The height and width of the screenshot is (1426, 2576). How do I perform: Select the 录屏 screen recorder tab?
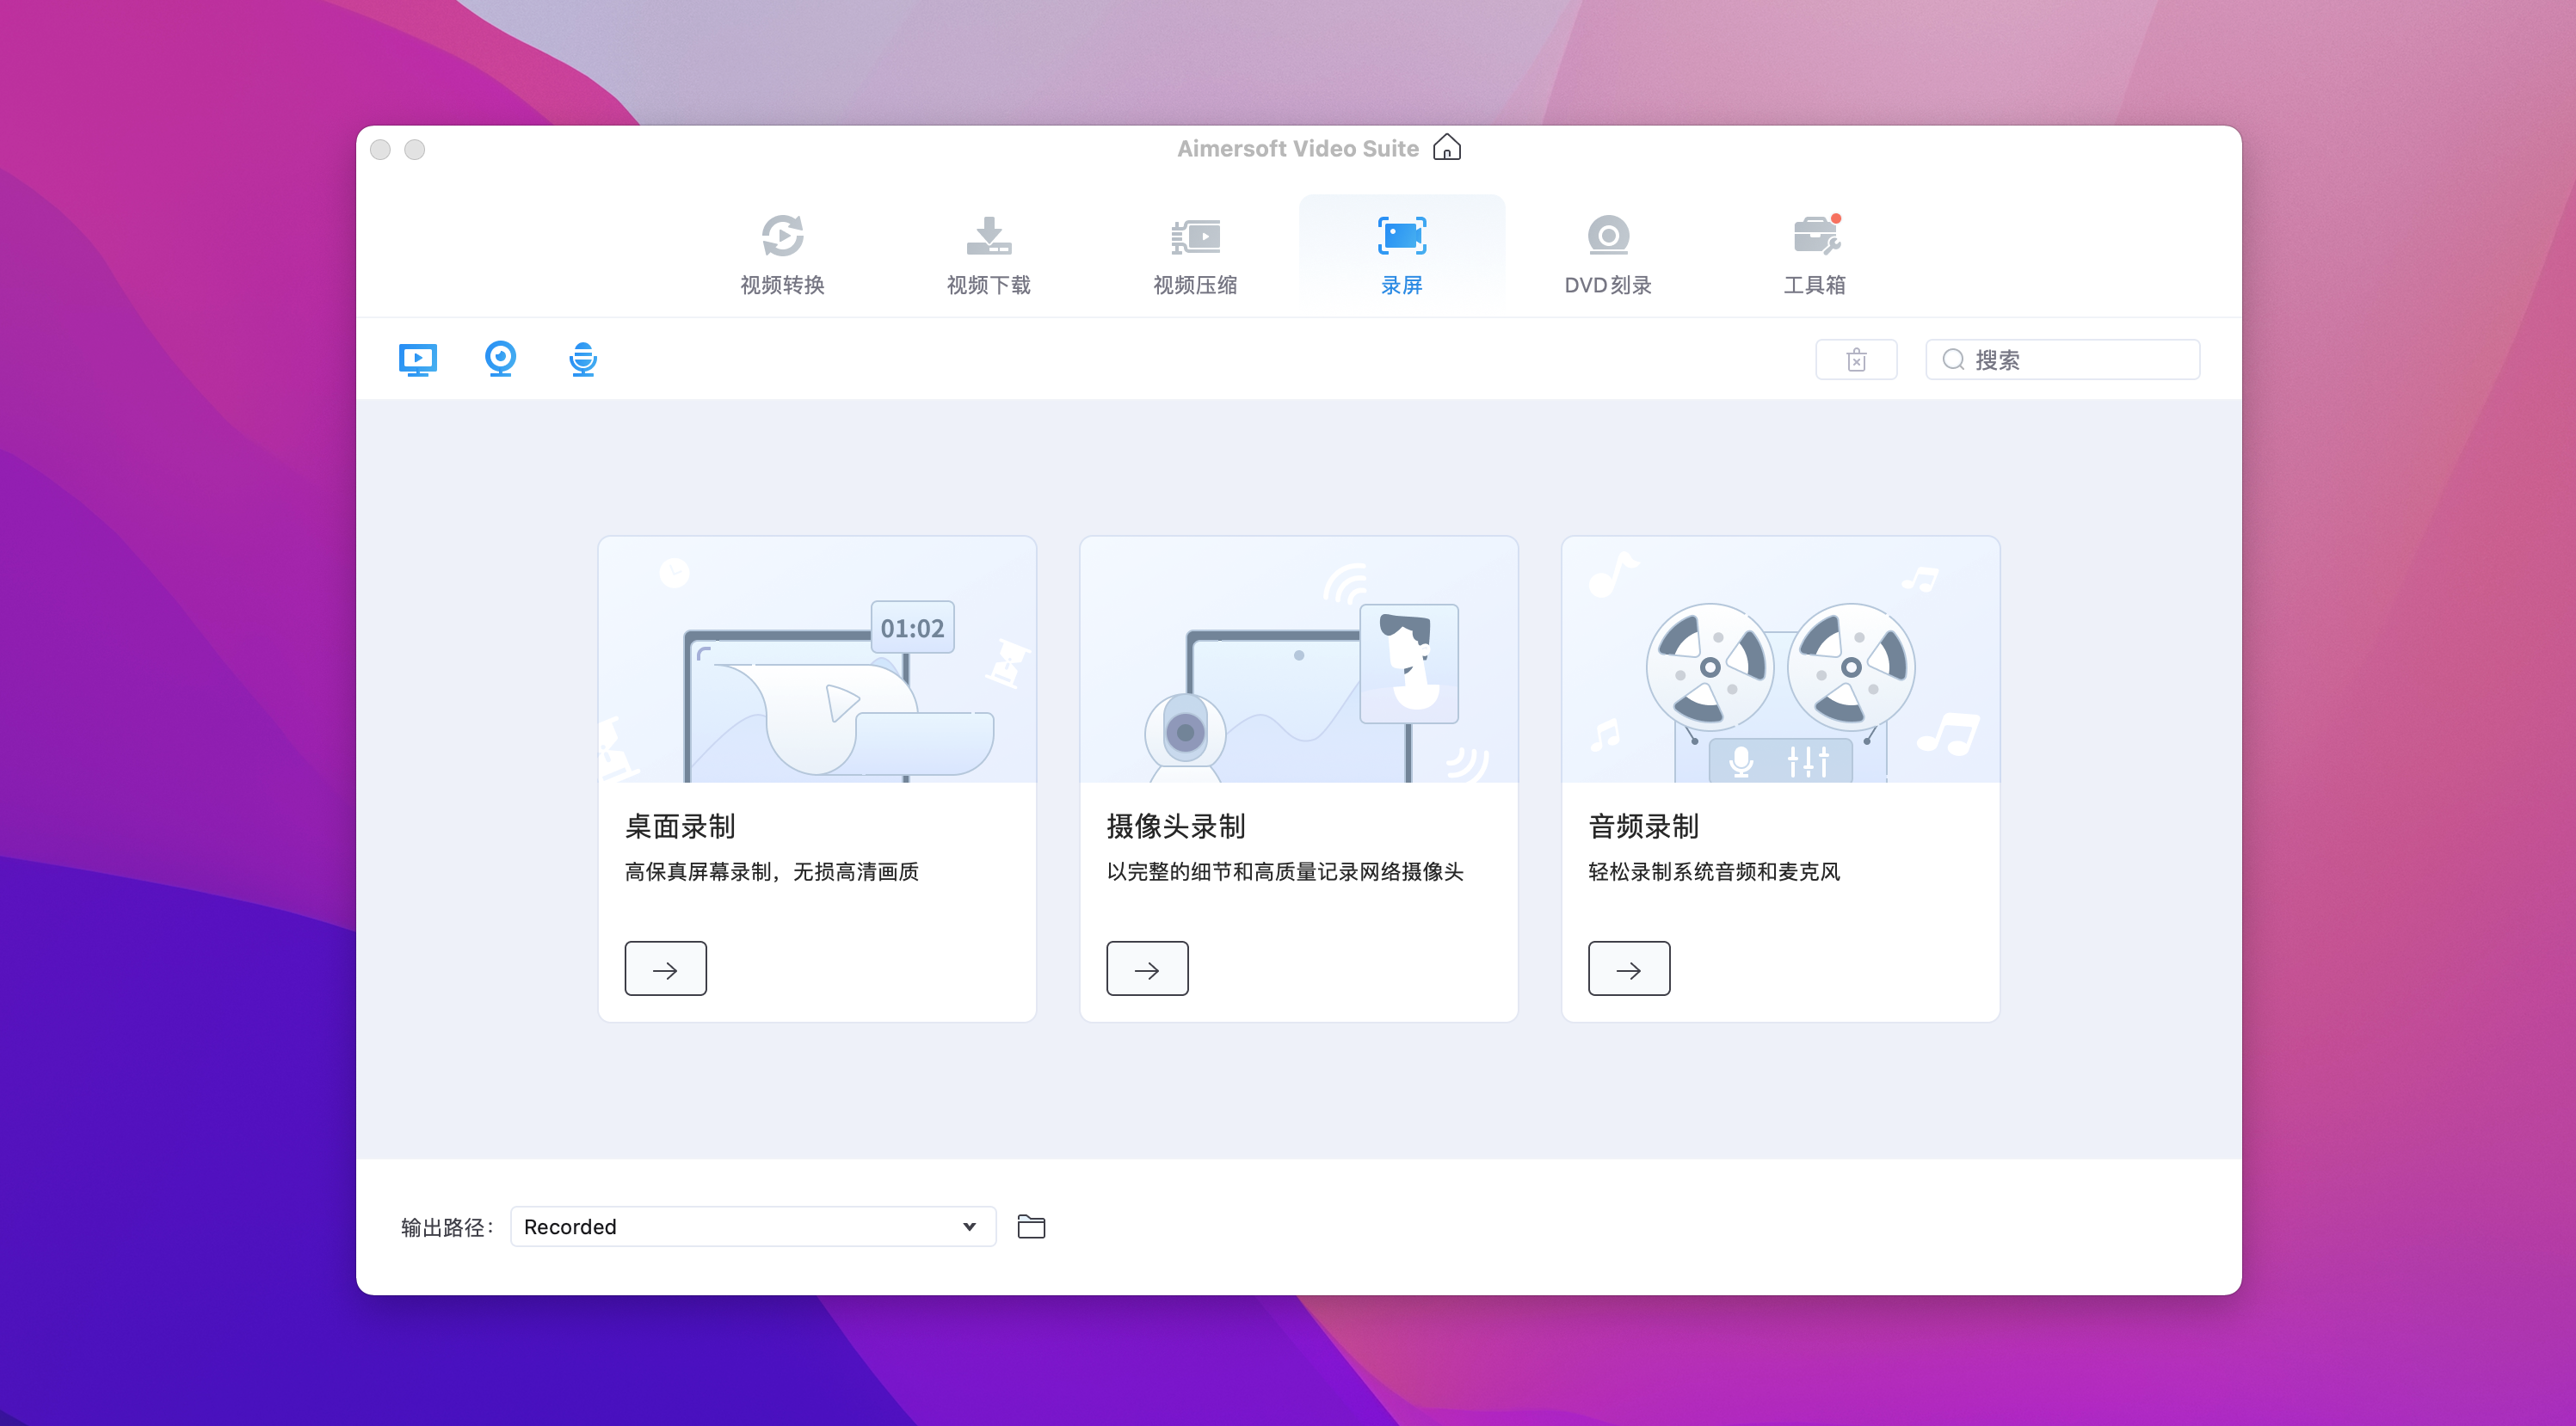tap(1401, 255)
